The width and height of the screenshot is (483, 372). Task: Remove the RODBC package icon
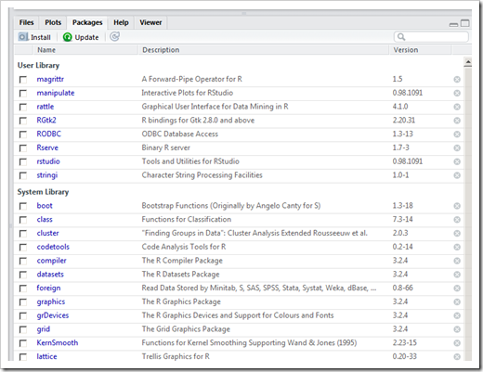point(457,135)
